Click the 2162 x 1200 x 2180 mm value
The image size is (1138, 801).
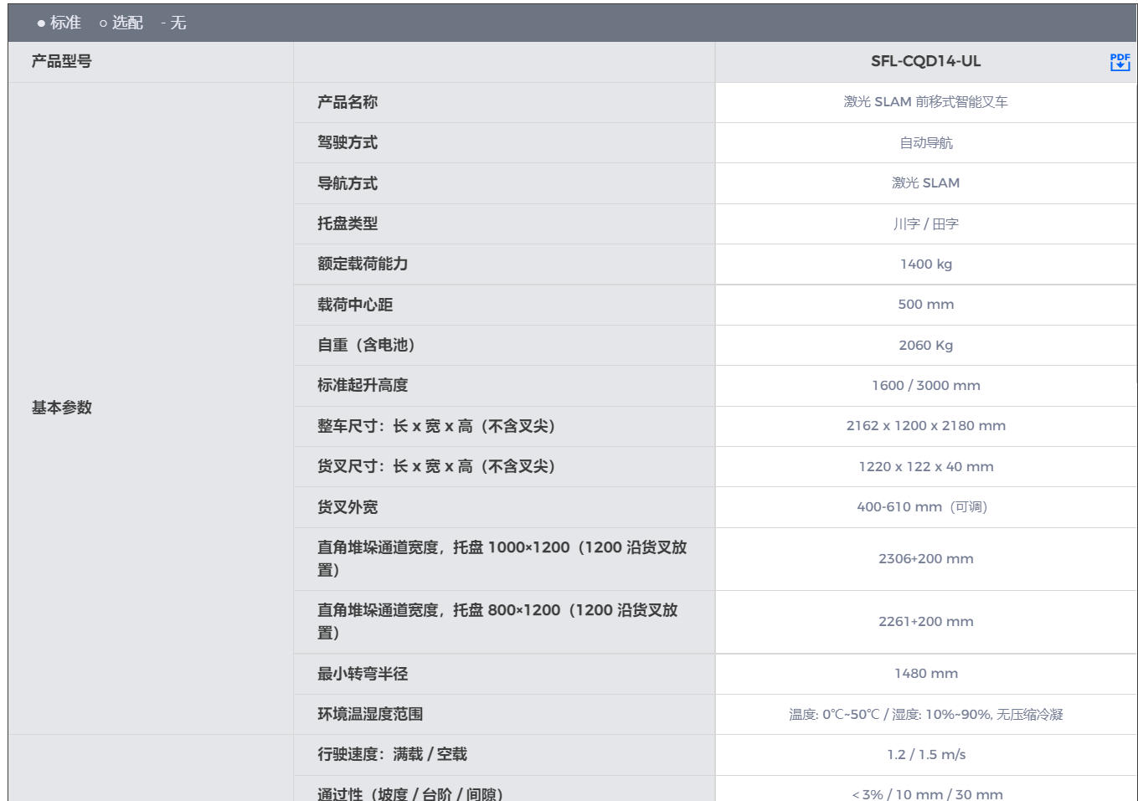[x=925, y=425]
